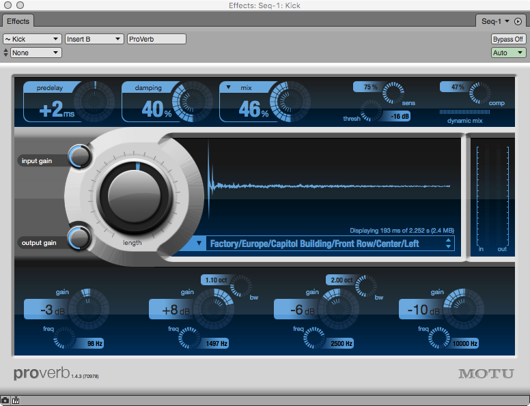This screenshot has height=406, width=530.
Task: Click the predelay +2 ms value
Action: (57, 109)
